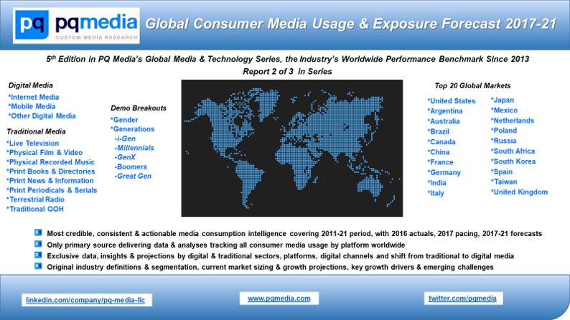The width and height of the screenshot is (570, 320).
Task: Select '*Netherlands' in markets list
Action: (512, 121)
